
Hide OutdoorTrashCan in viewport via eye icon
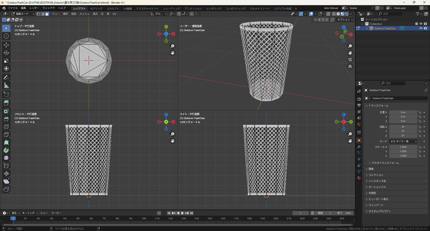pos(421,28)
